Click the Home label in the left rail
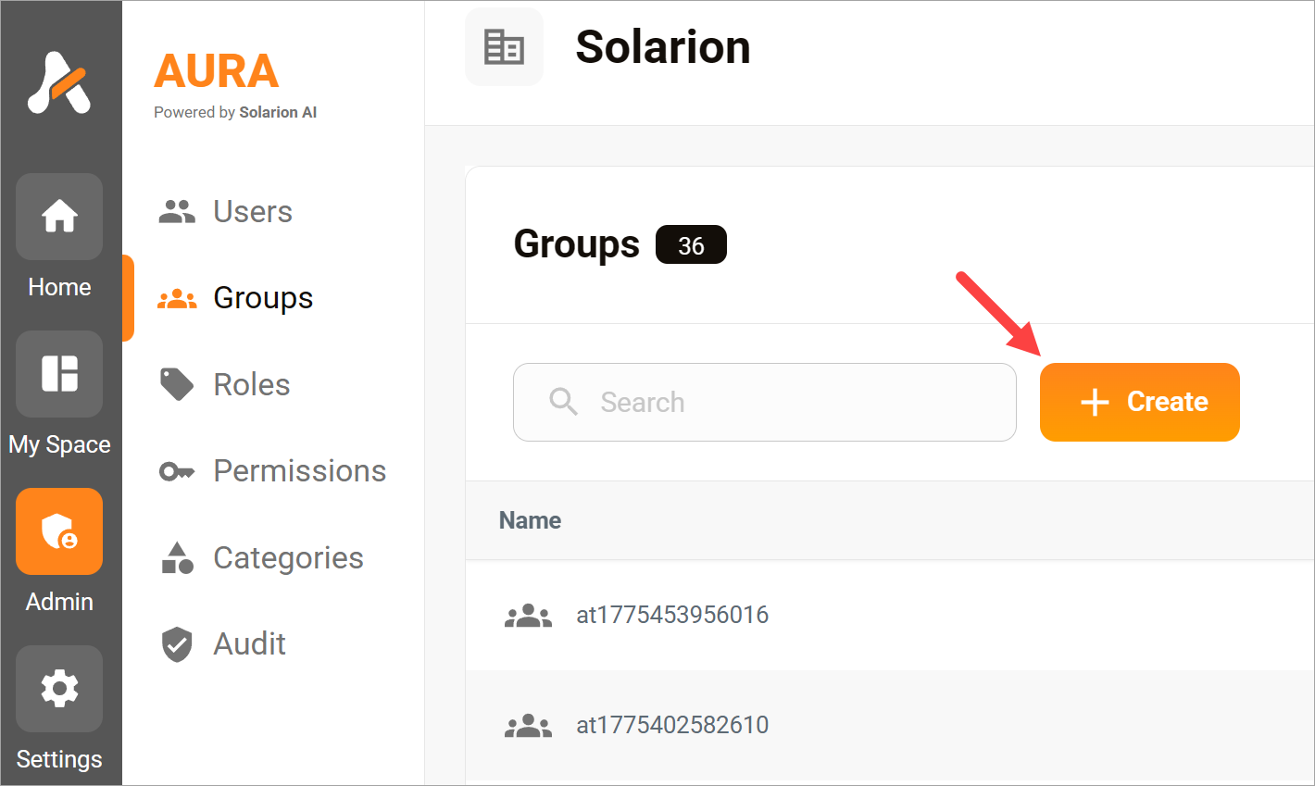Viewport: 1315px width, 786px height. tap(59, 287)
